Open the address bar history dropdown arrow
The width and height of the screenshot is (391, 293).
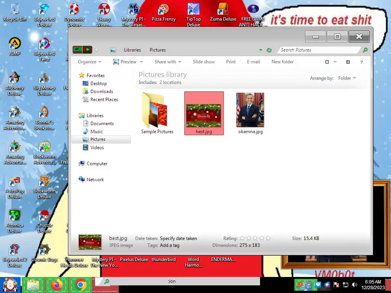(260, 50)
